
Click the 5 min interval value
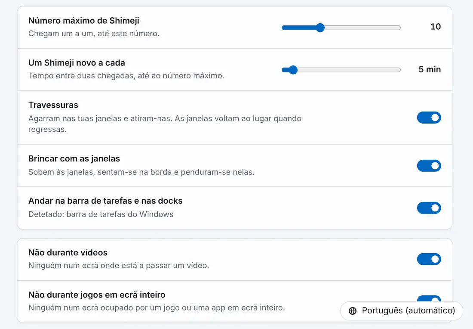pyautogui.click(x=430, y=69)
